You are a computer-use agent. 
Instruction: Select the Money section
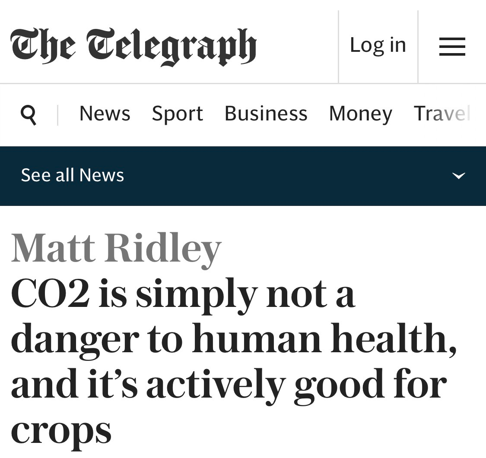tap(360, 114)
